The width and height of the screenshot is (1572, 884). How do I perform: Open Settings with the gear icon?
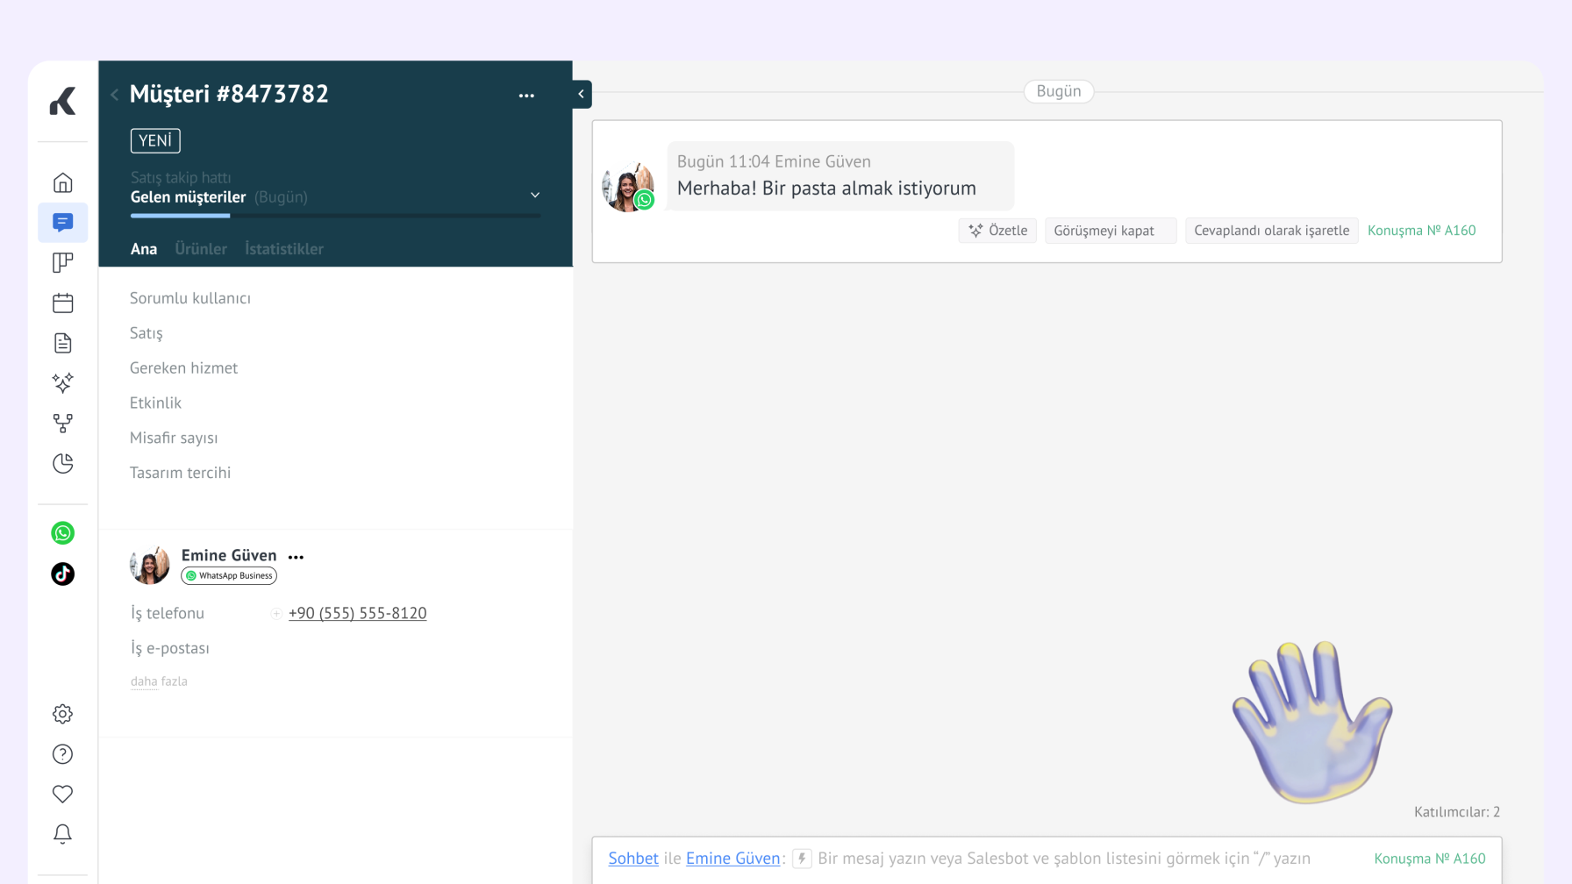(62, 713)
